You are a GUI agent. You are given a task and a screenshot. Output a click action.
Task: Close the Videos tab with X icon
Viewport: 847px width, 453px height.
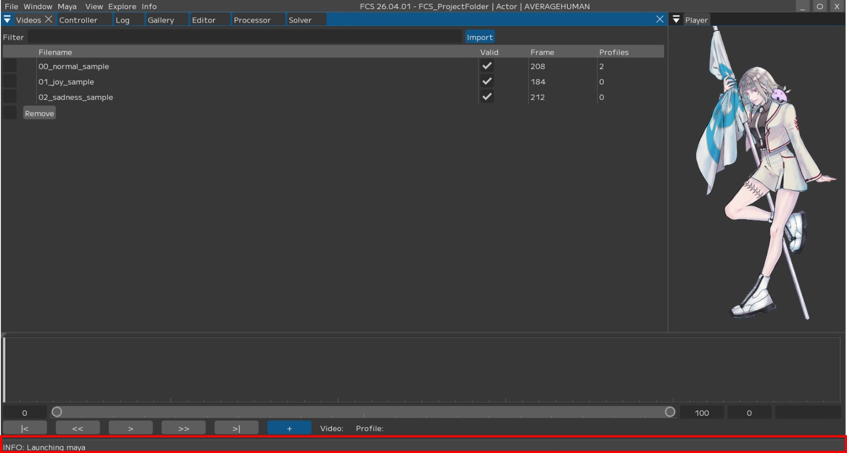(49, 19)
